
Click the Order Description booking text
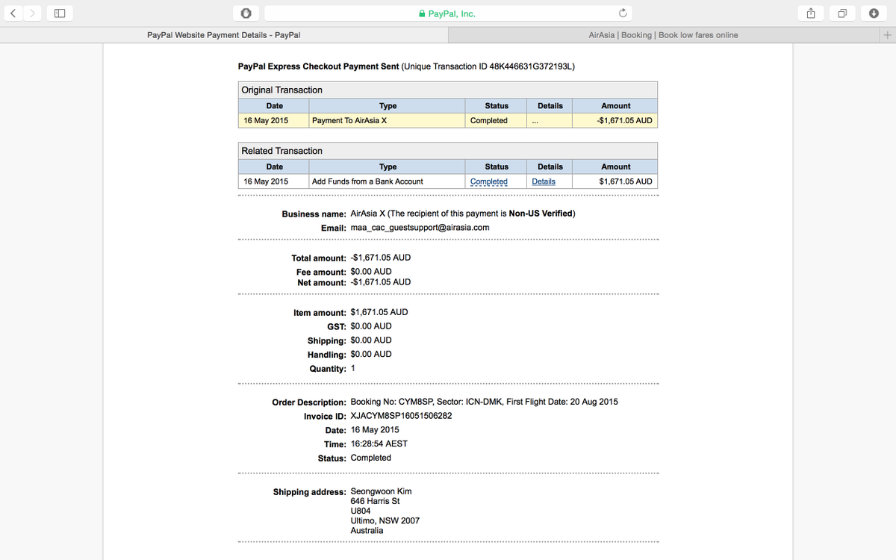485,402
